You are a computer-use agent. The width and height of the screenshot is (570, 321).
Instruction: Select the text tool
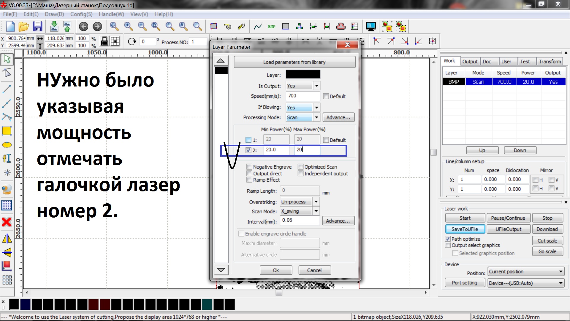pos(7,158)
